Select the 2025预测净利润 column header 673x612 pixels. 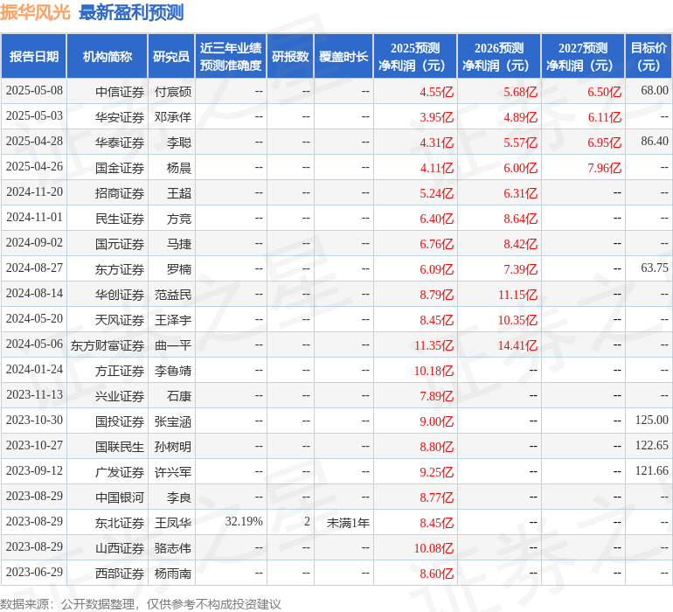coord(415,56)
